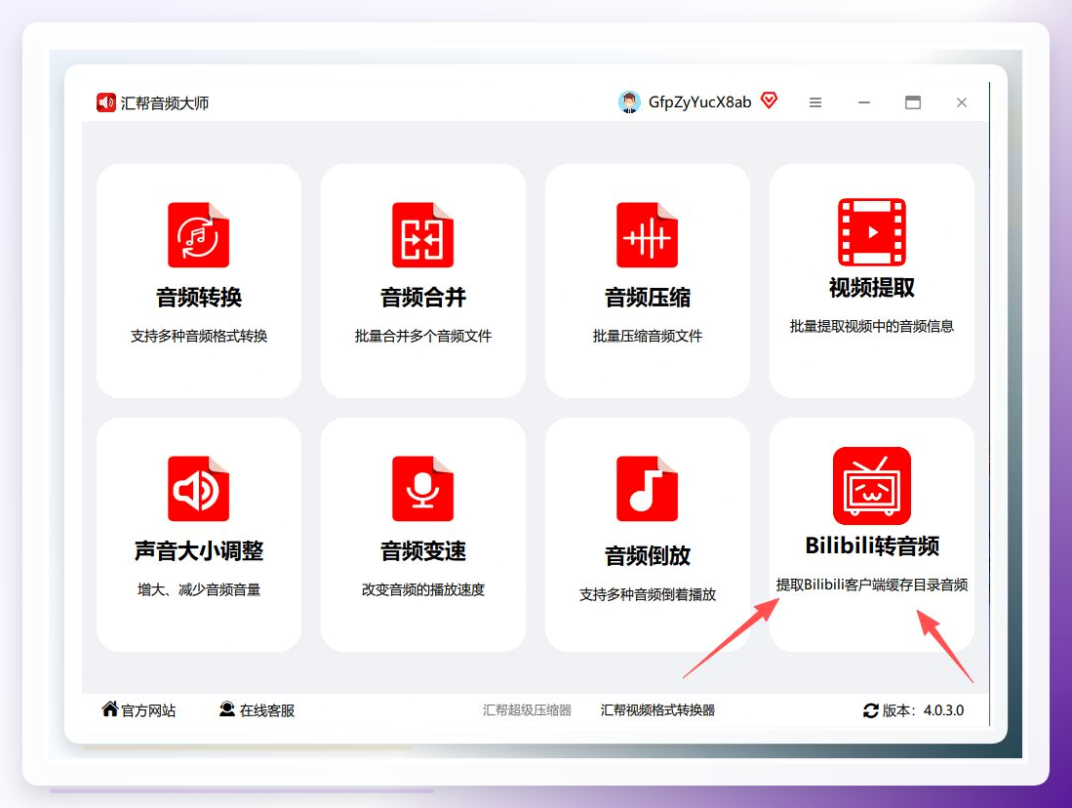Click the home icon beside 官方网站
This screenshot has height=808, width=1072.
click(109, 708)
